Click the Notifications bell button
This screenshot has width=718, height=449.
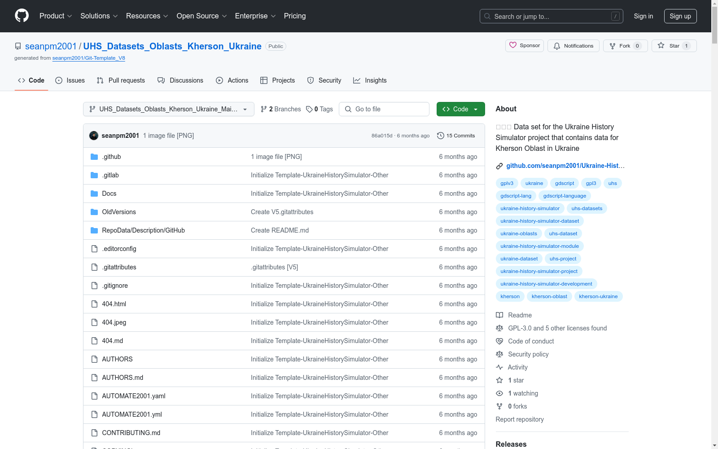tap(573, 46)
